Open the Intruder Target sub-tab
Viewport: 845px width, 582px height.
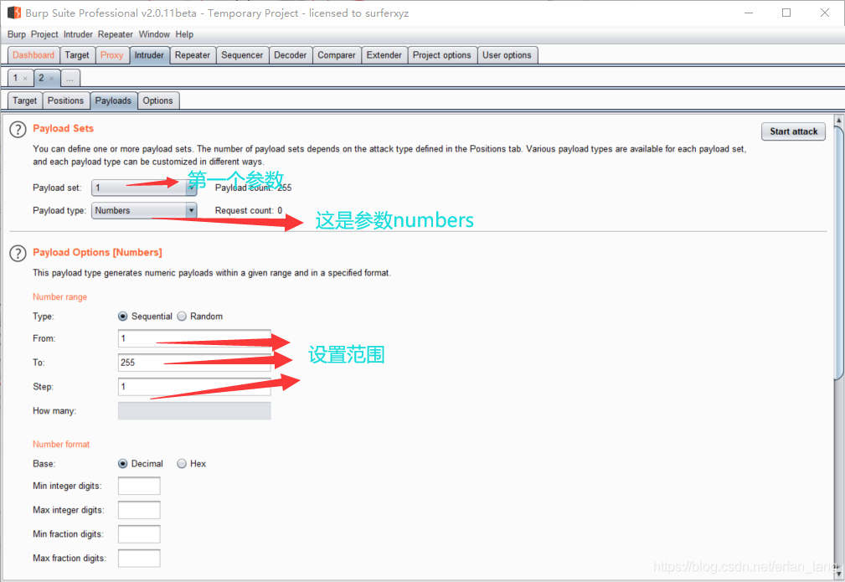click(x=25, y=100)
